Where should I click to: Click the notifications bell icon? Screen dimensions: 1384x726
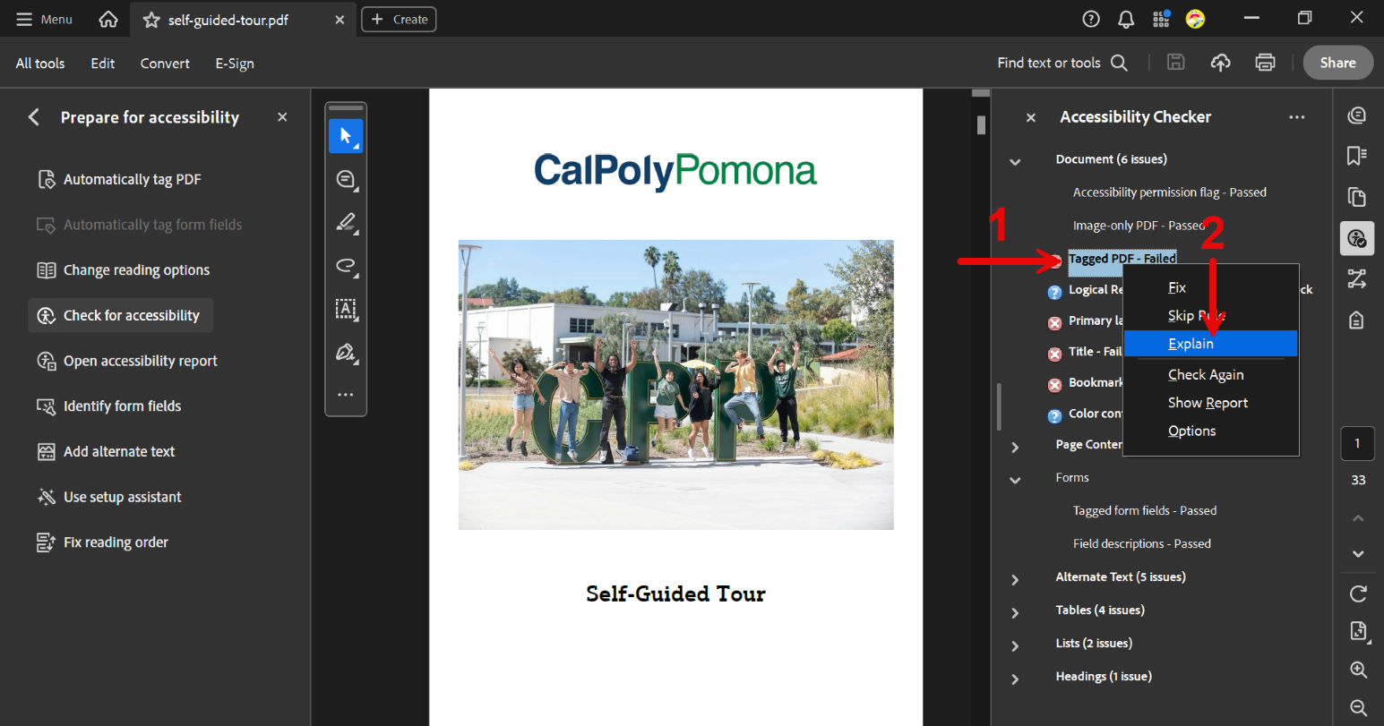click(x=1126, y=19)
